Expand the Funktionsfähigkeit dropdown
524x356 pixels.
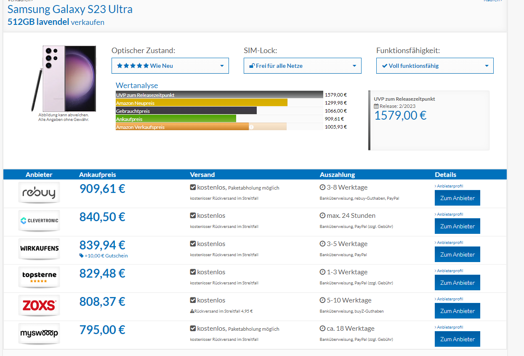pyautogui.click(x=434, y=66)
